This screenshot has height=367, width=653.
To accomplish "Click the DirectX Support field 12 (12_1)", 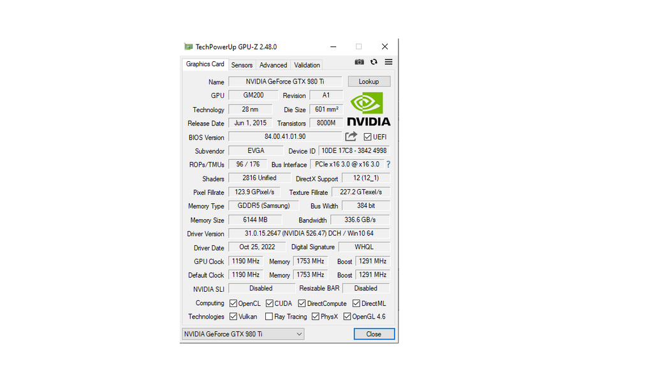I will (x=366, y=178).
